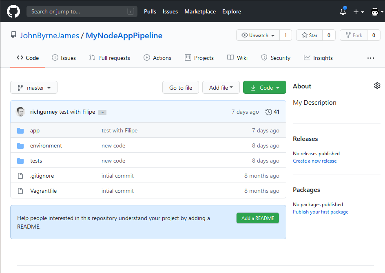Click the repository book icon beside JohnByrneJames
Image resolution: width=385 pixels, height=273 pixels.
[13, 35]
